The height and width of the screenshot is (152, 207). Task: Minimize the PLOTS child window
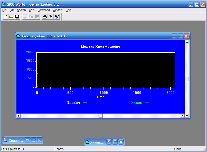[174, 36]
